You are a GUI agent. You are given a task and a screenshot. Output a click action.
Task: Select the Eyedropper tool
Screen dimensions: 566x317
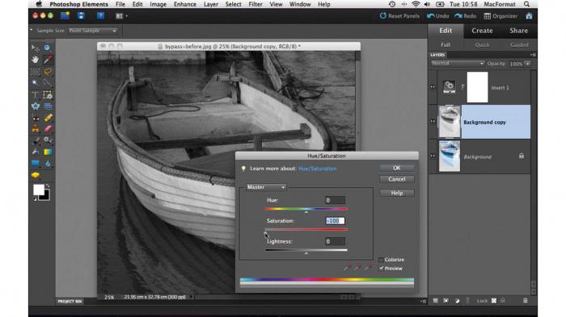(x=47, y=60)
